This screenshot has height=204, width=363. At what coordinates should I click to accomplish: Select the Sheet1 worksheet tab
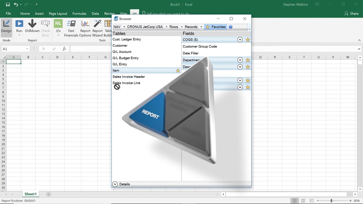click(x=30, y=194)
